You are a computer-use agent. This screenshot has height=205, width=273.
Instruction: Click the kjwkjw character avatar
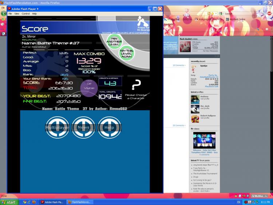point(193,69)
